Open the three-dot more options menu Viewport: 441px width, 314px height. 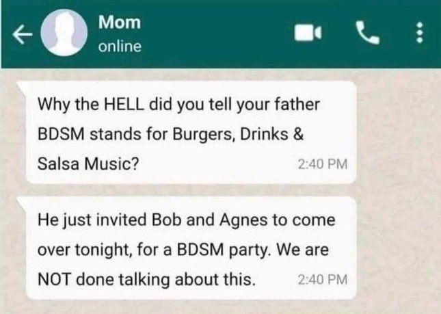(420, 33)
